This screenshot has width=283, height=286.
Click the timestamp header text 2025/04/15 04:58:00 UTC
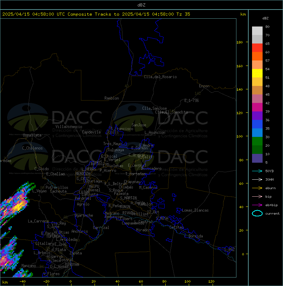[34, 14]
